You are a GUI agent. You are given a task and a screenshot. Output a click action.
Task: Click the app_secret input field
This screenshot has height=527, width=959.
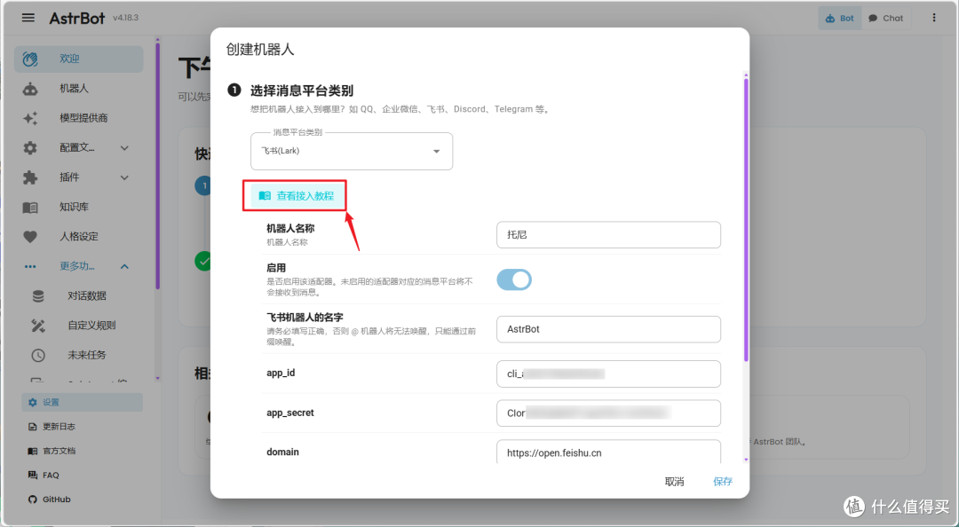click(608, 413)
